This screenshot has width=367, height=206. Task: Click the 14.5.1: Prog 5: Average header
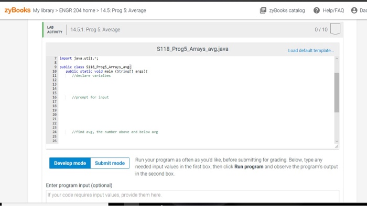point(95,30)
